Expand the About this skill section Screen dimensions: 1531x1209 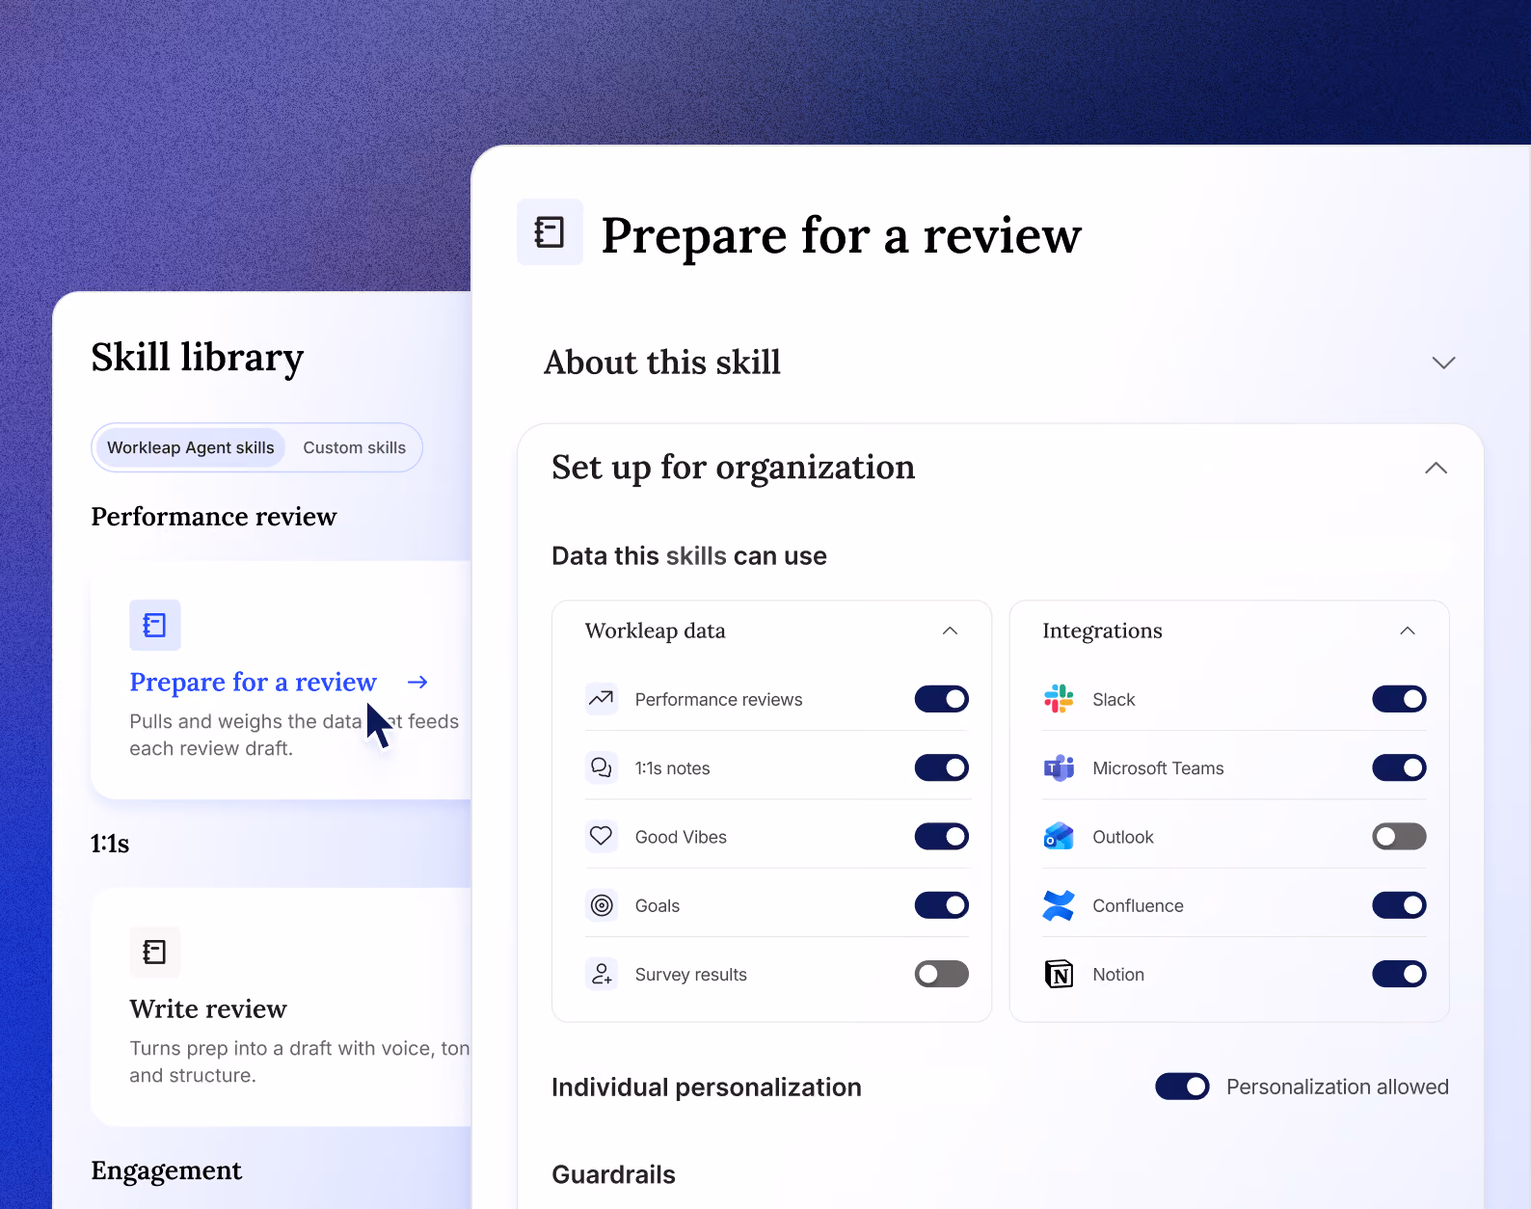point(1443,363)
